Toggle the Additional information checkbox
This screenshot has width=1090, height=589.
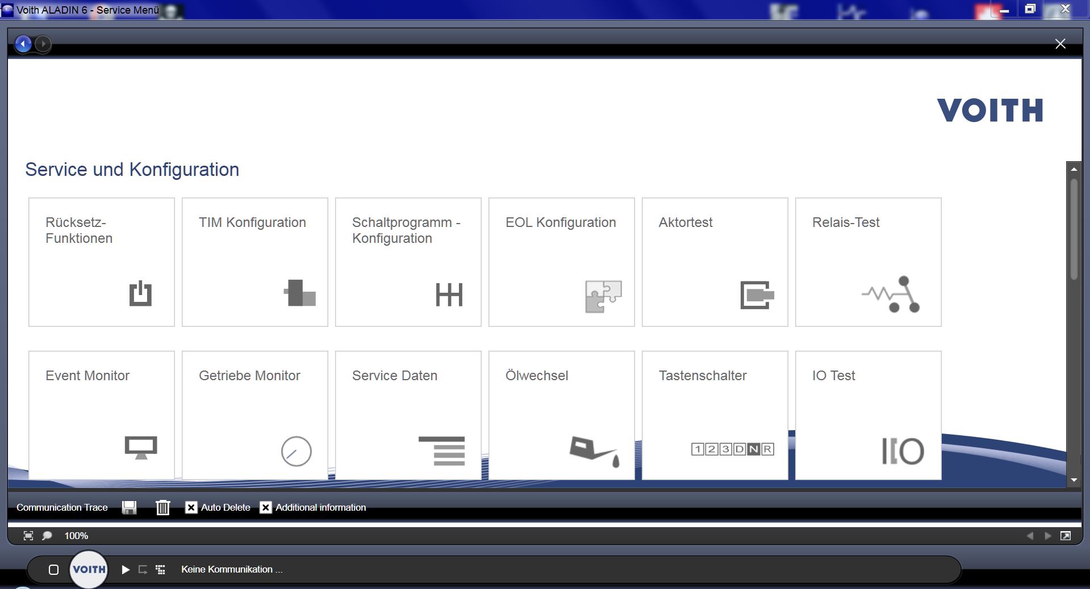(266, 507)
